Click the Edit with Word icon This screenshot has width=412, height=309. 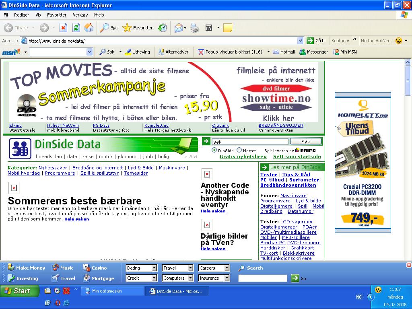(x=209, y=28)
